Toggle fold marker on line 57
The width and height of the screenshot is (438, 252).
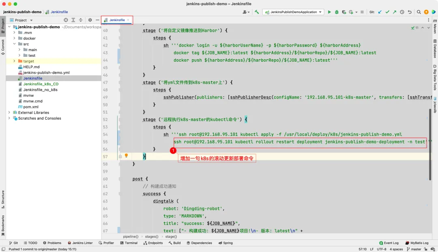click(x=120, y=157)
